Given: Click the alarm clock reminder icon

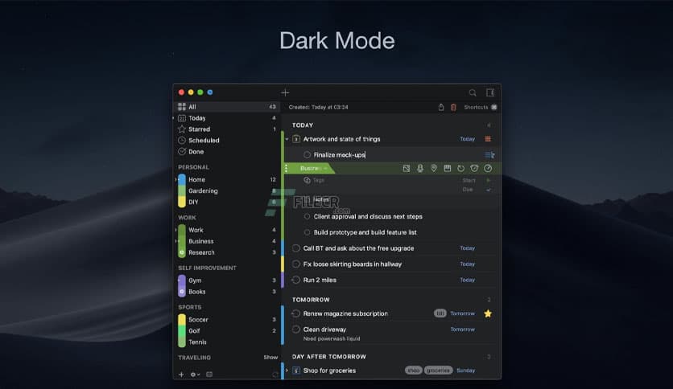Looking at the screenshot, I should click(x=474, y=168).
